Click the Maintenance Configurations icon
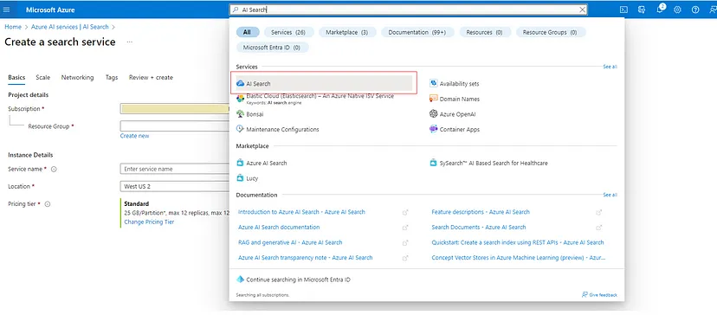The height and width of the screenshot is (315, 717). click(x=240, y=130)
